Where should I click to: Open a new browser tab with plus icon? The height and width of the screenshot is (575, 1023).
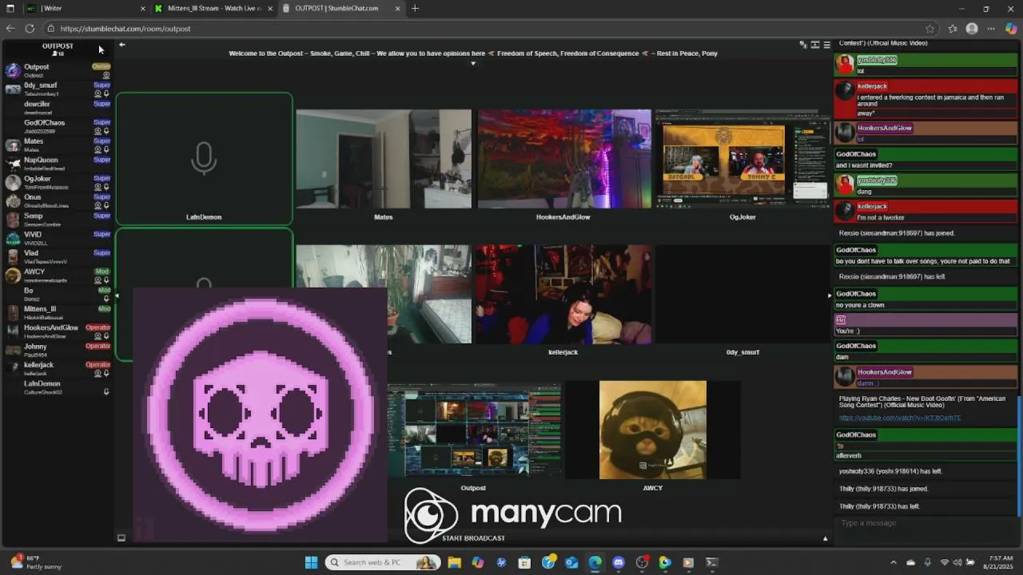coord(415,8)
